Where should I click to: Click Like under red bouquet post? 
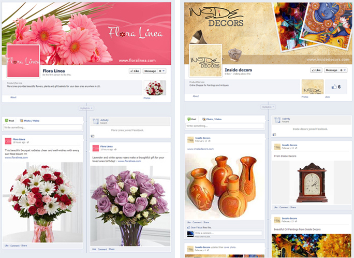click(x=7, y=246)
